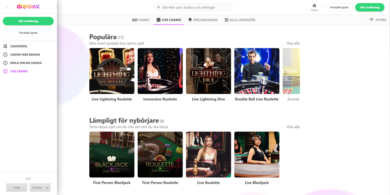Click the Live Lightning Roulette title text
This screenshot has height=195, width=390.
click(112, 99)
